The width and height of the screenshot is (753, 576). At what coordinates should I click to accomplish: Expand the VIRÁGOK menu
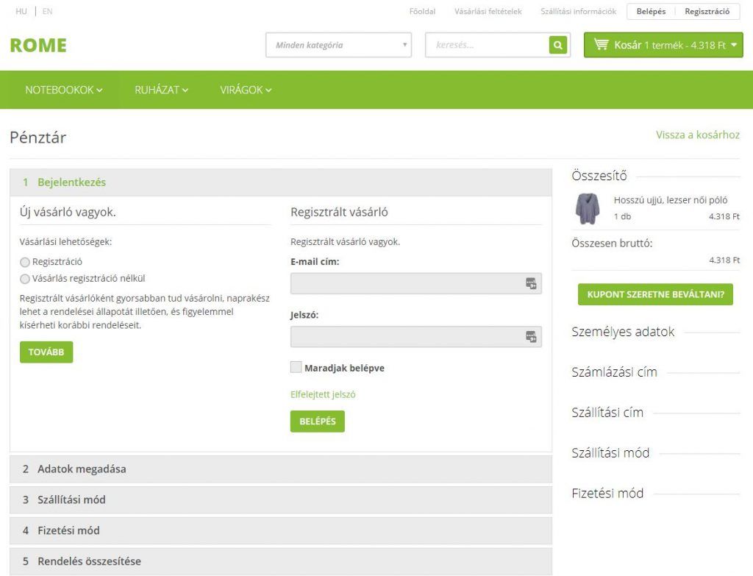click(x=246, y=90)
